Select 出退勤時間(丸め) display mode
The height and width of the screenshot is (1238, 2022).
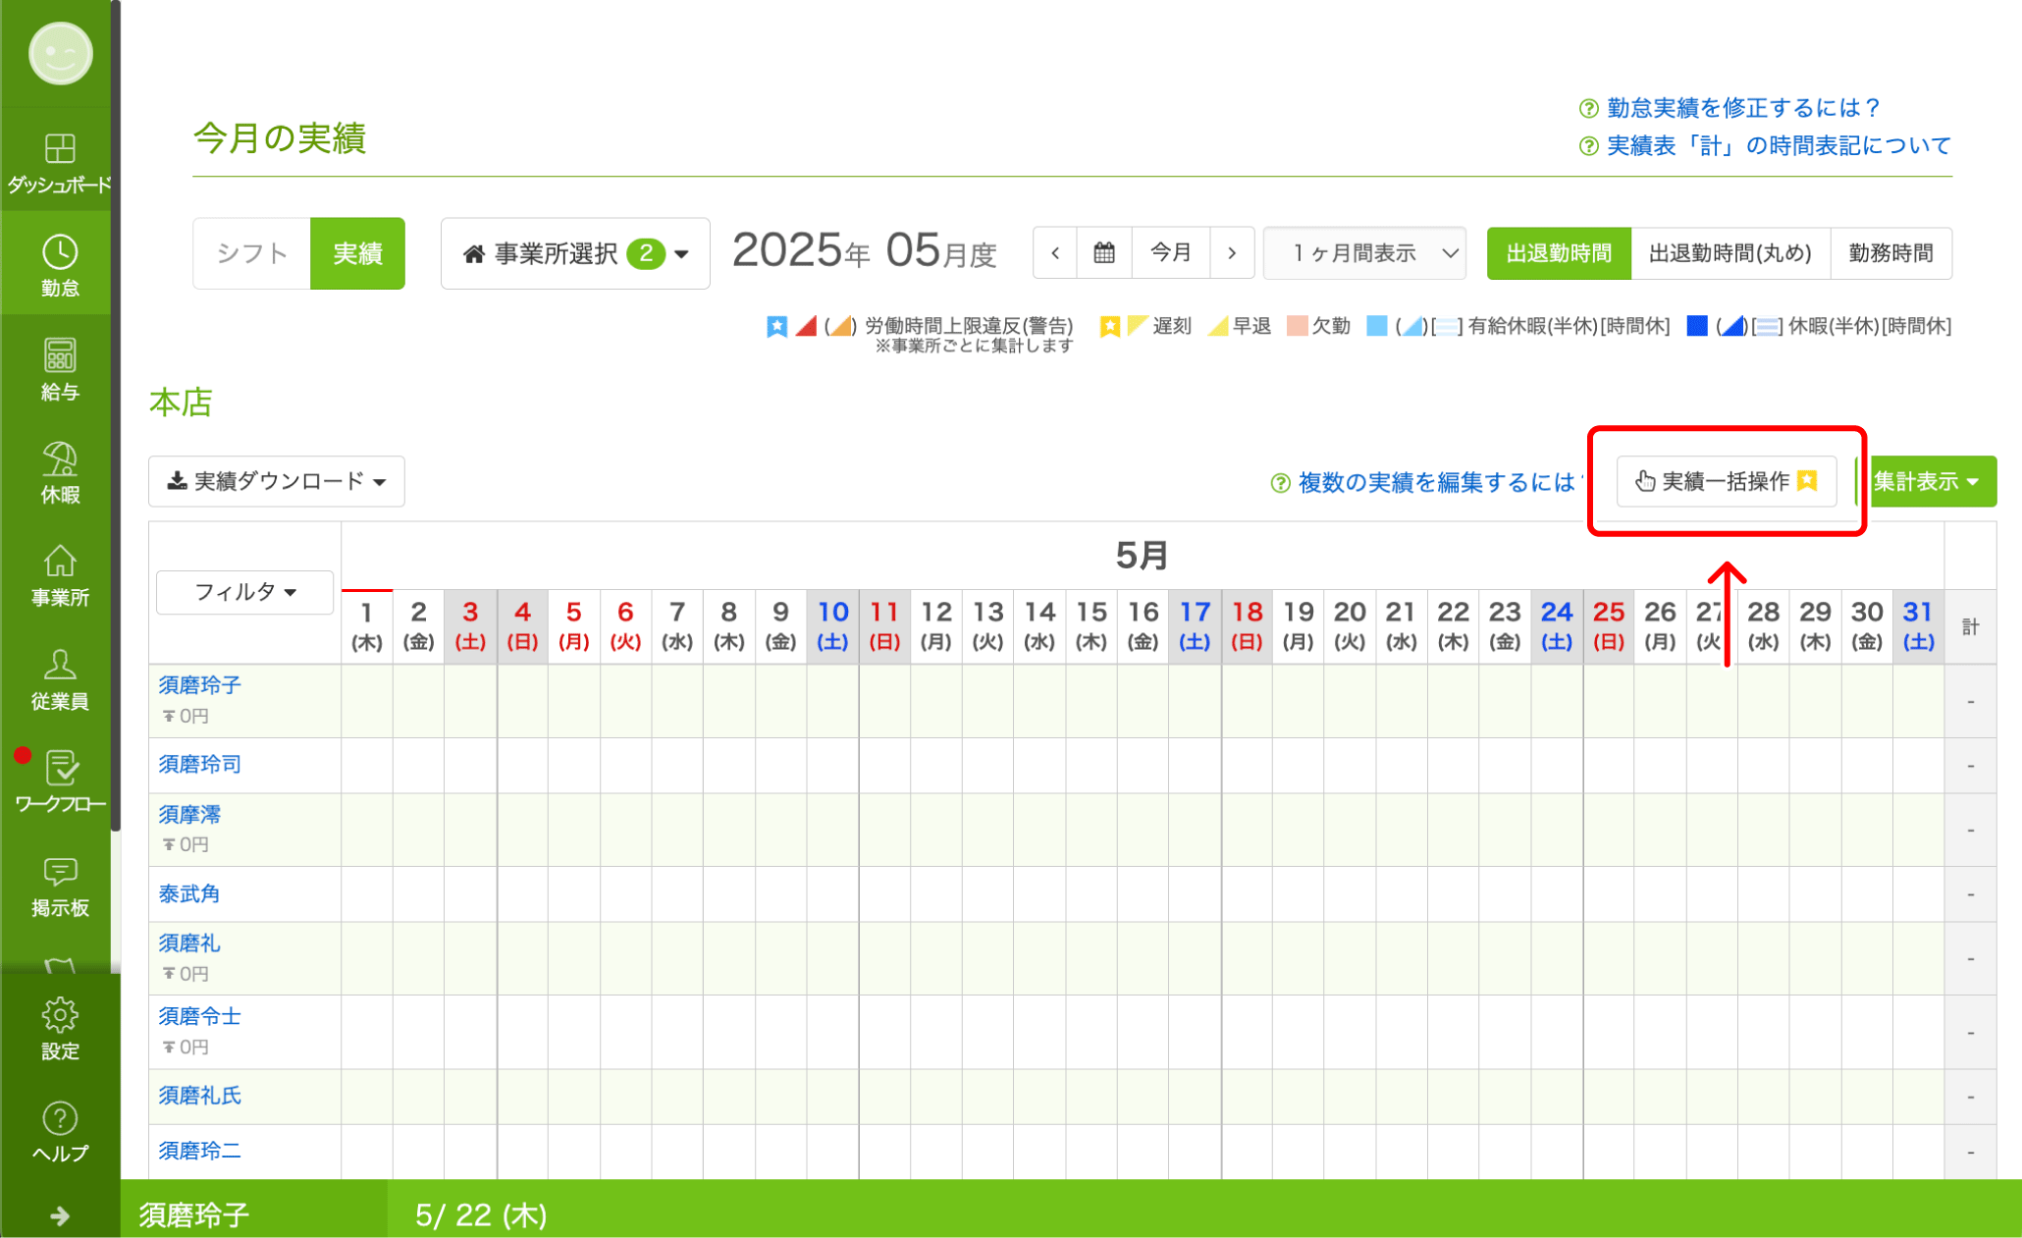point(1729,253)
